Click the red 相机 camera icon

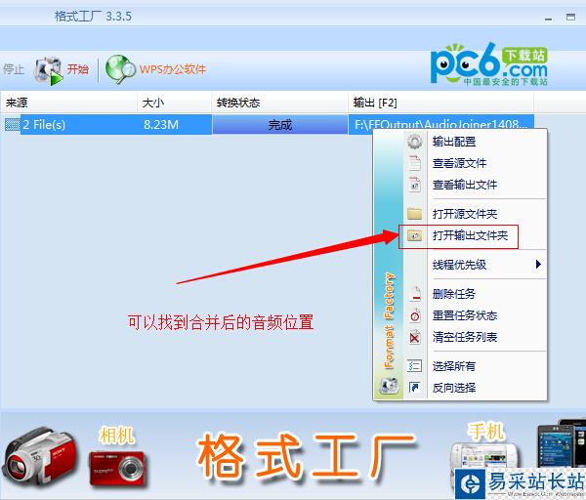(x=119, y=469)
